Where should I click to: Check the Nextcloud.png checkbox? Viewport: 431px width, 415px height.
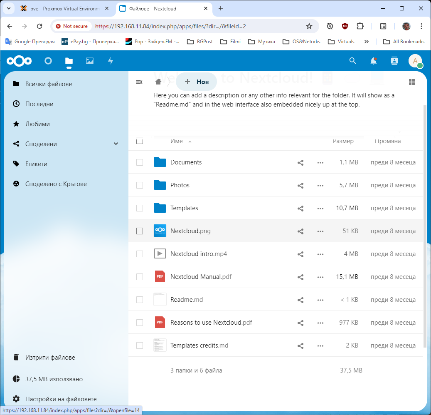click(x=140, y=231)
